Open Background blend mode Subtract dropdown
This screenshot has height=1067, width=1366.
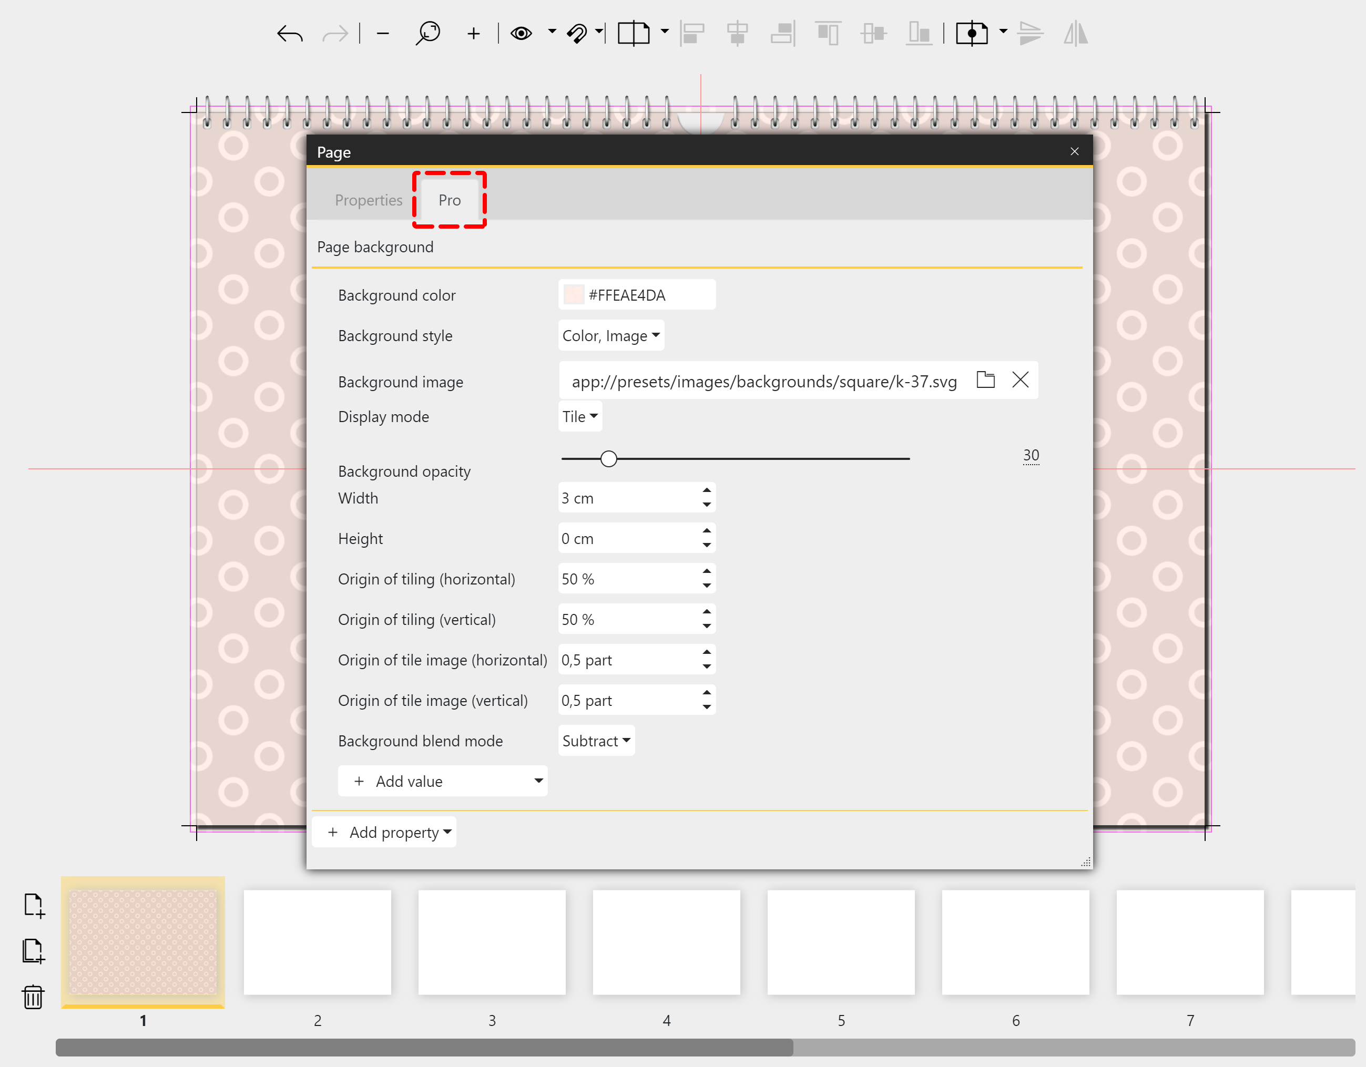pyautogui.click(x=595, y=741)
